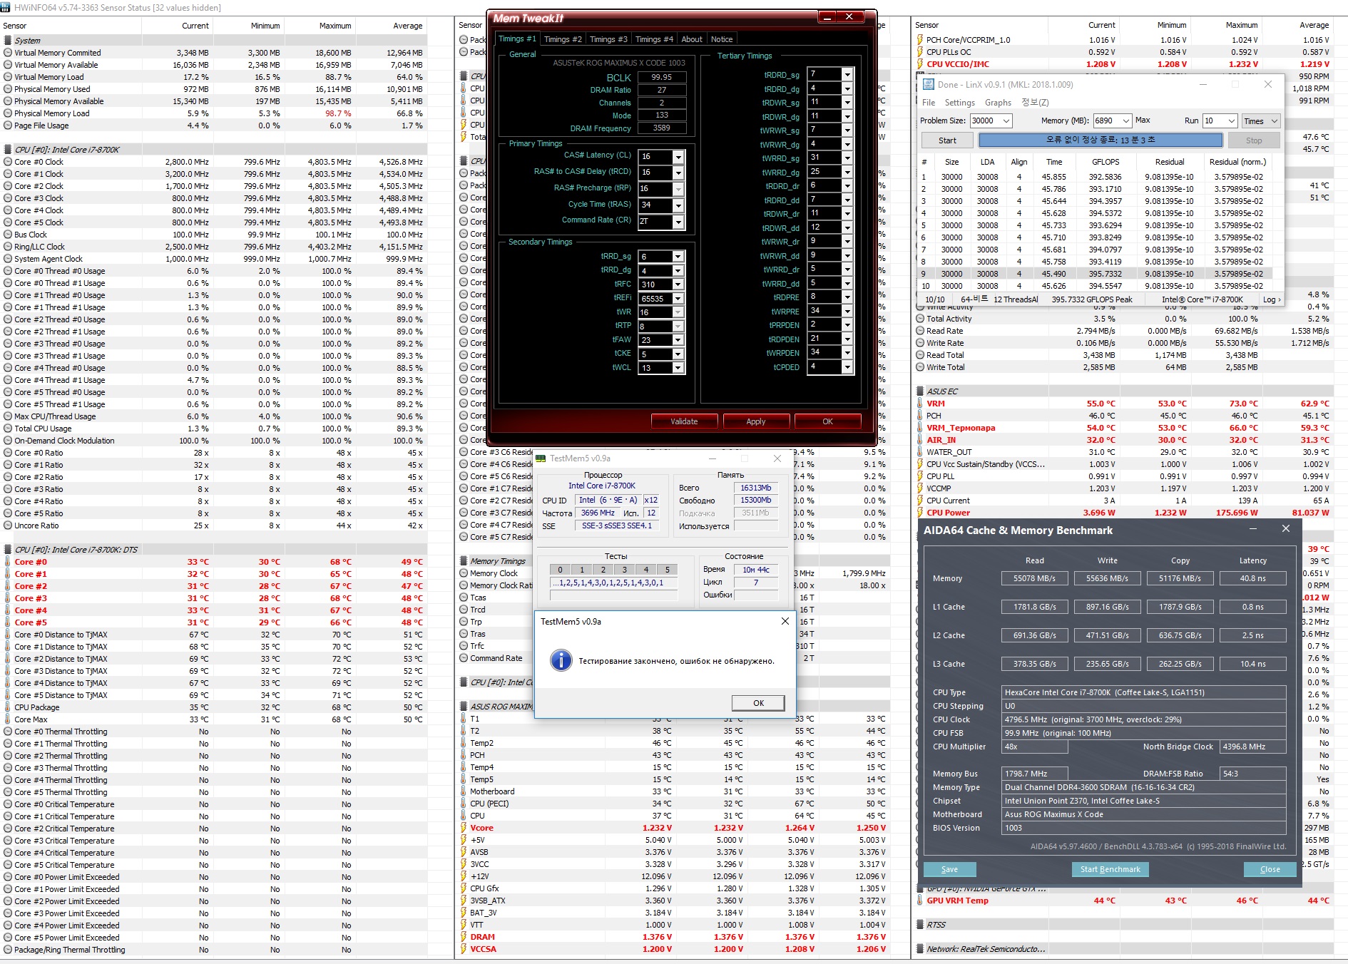Click the blue info icon in the TestMem5 dialog
Screen dimensions: 1348x964
pos(561,660)
